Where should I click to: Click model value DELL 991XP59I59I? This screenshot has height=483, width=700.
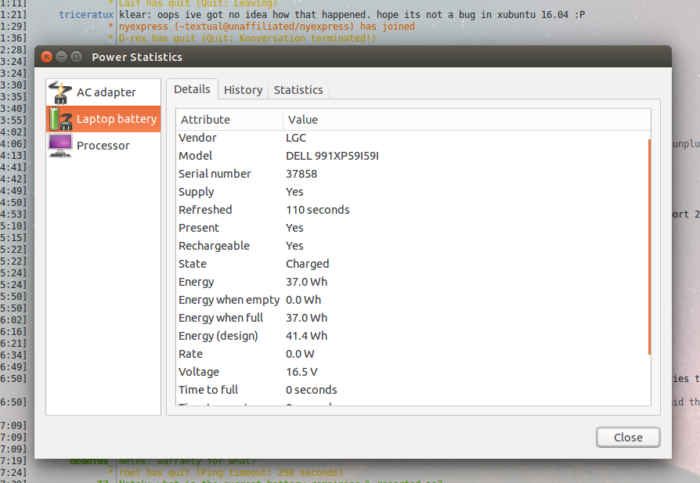point(332,156)
